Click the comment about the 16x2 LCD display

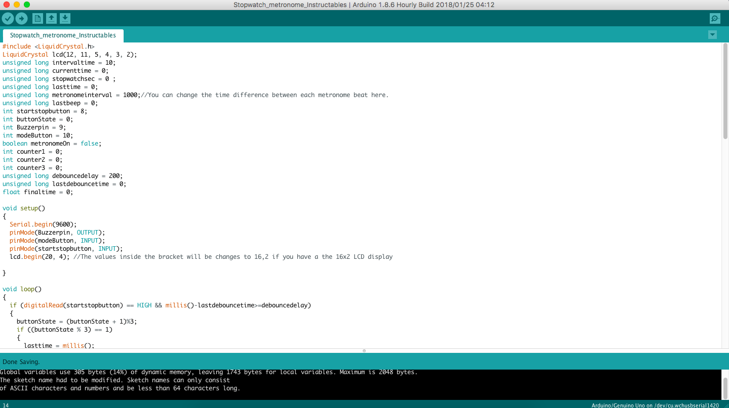tap(233, 257)
